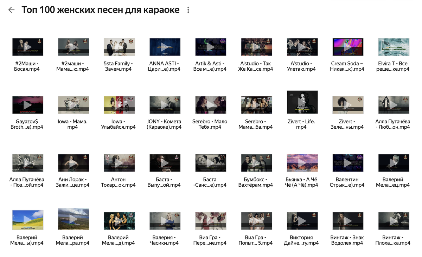Viewport: 422px width, 257px height.
Task: Open Валерий Мела...ец.mp4 thumbnail
Action: tap(394, 163)
